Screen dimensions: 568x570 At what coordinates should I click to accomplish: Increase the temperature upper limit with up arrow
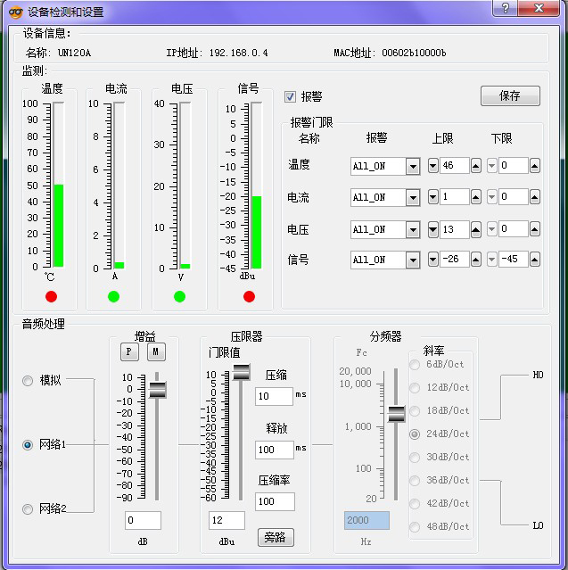point(476,166)
